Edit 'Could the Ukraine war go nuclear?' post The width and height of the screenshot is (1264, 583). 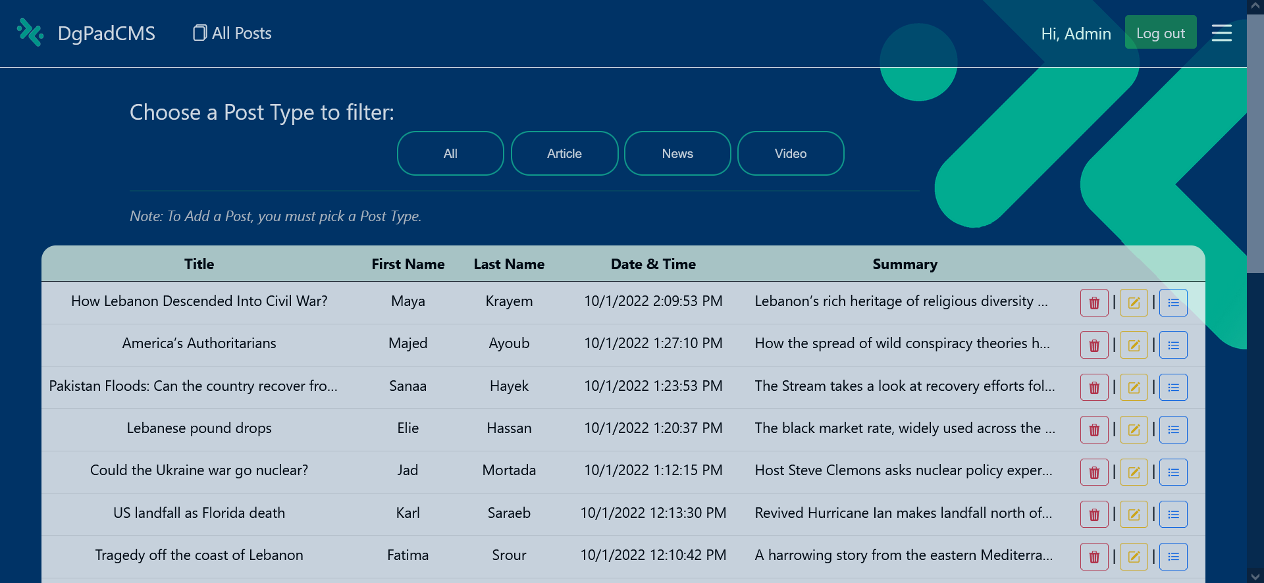1134,472
